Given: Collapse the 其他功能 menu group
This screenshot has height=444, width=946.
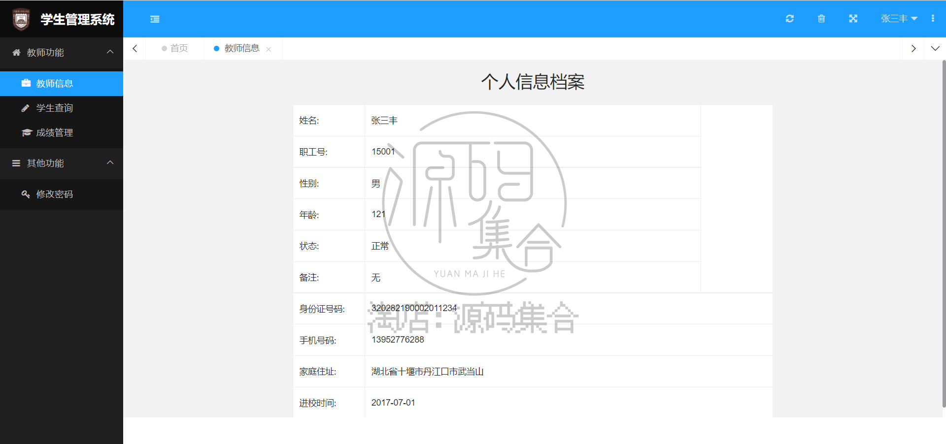Looking at the screenshot, I should tap(62, 163).
